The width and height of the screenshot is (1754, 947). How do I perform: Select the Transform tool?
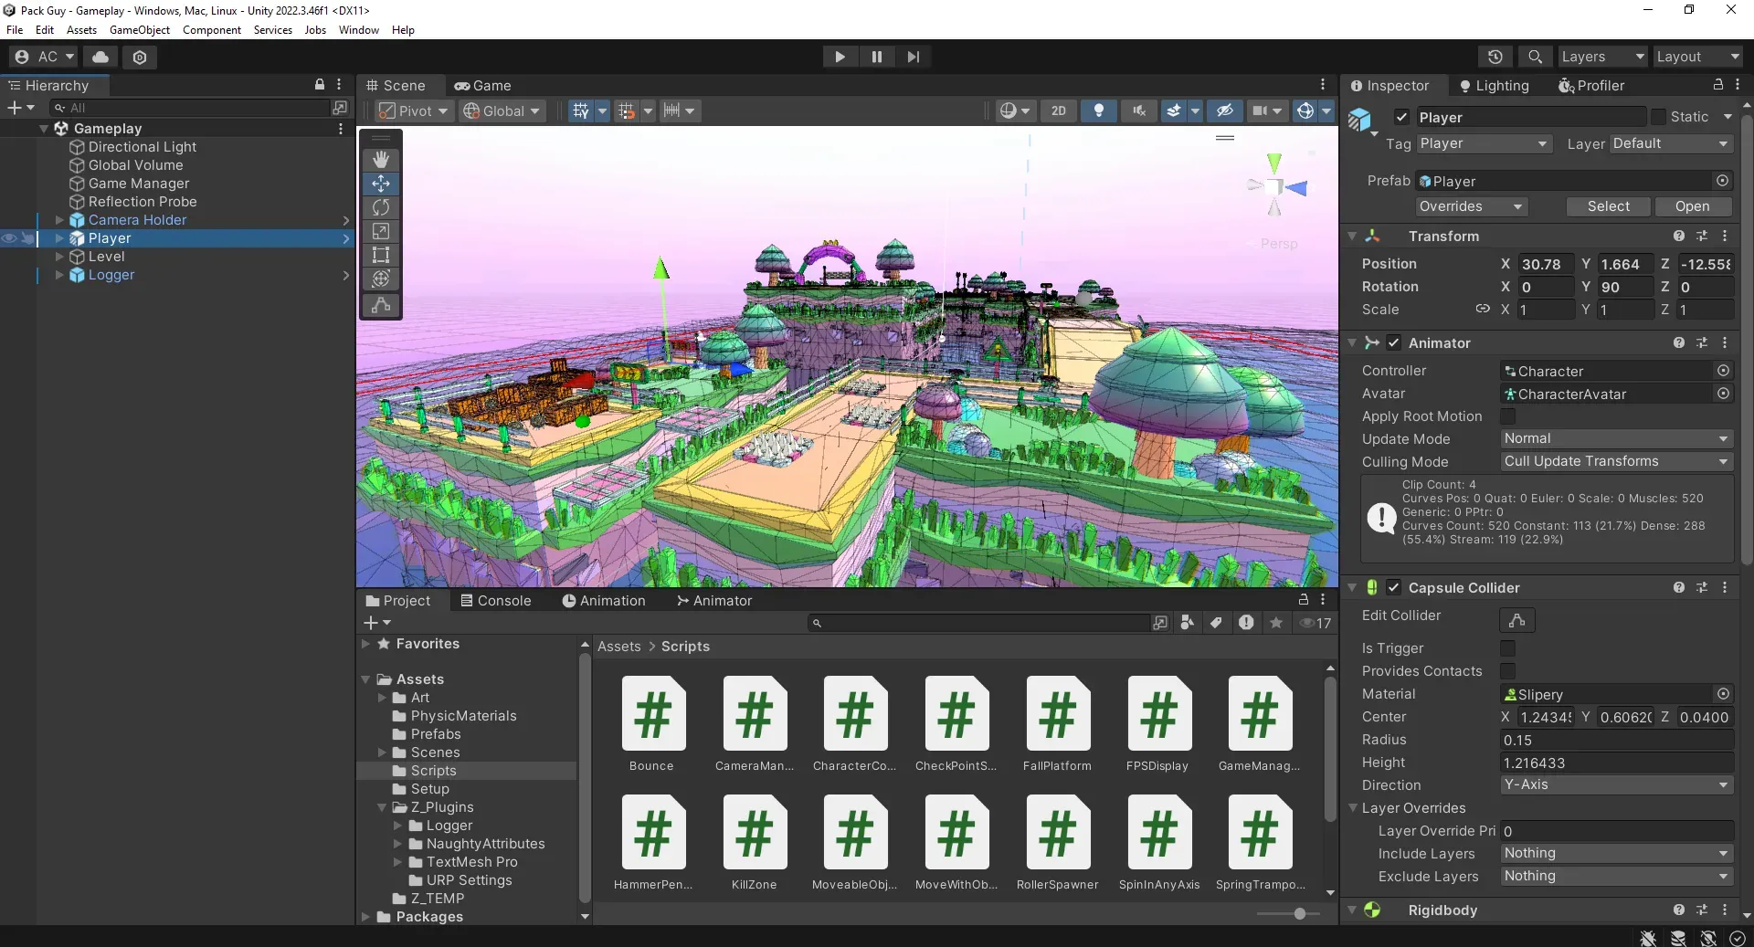(x=381, y=279)
